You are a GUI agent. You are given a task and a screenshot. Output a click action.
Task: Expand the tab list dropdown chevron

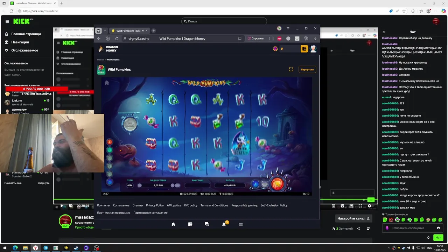pos(105,31)
